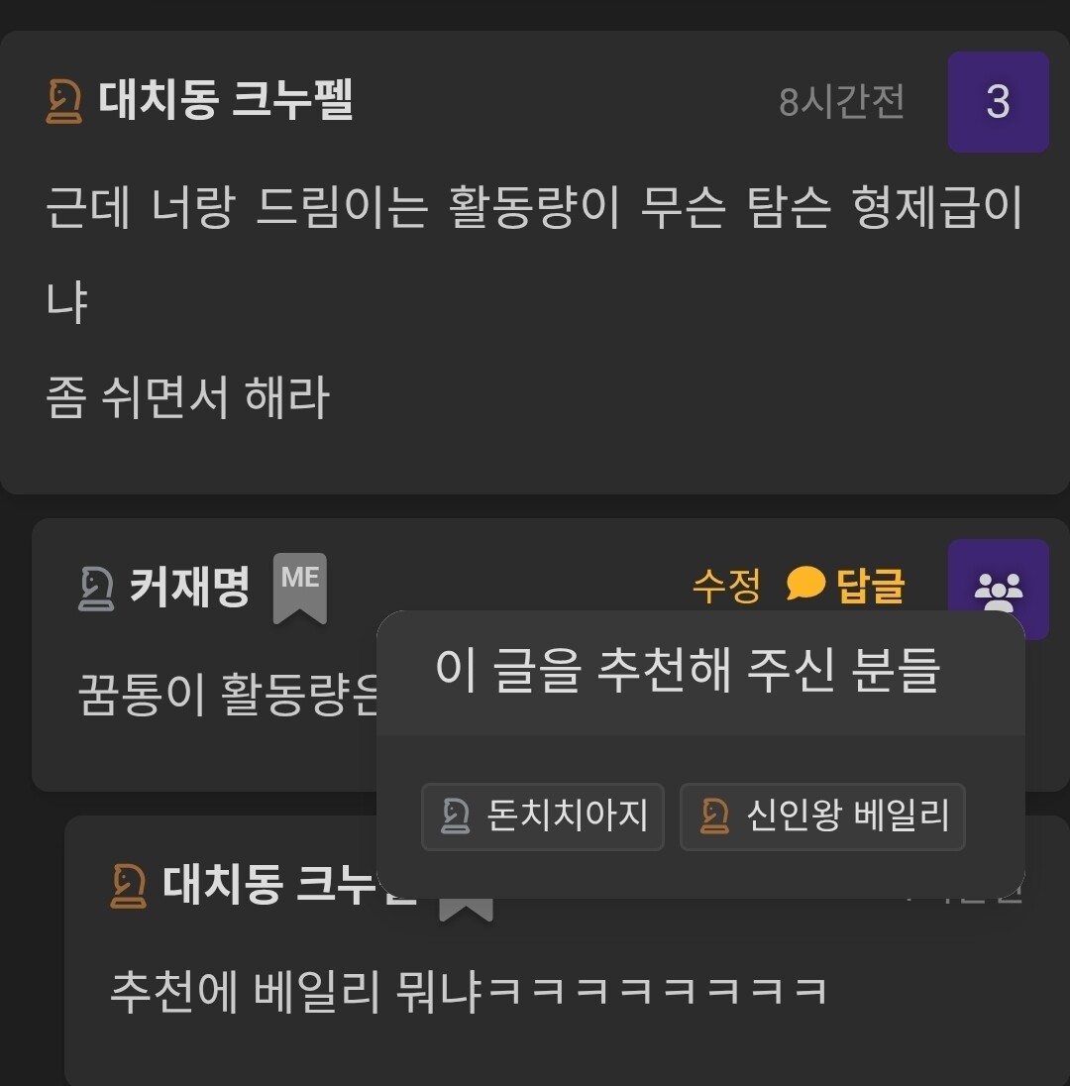
Task: Click the knight icon inside 돈치치아지 chip
Action: tap(455, 815)
